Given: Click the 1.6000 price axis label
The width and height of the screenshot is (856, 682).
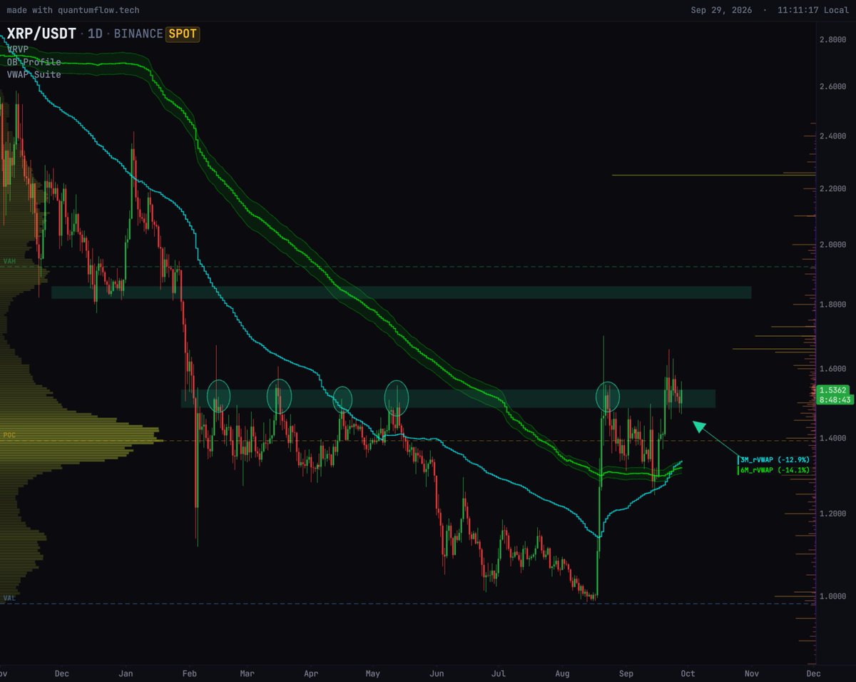Looking at the screenshot, I should coord(833,369).
